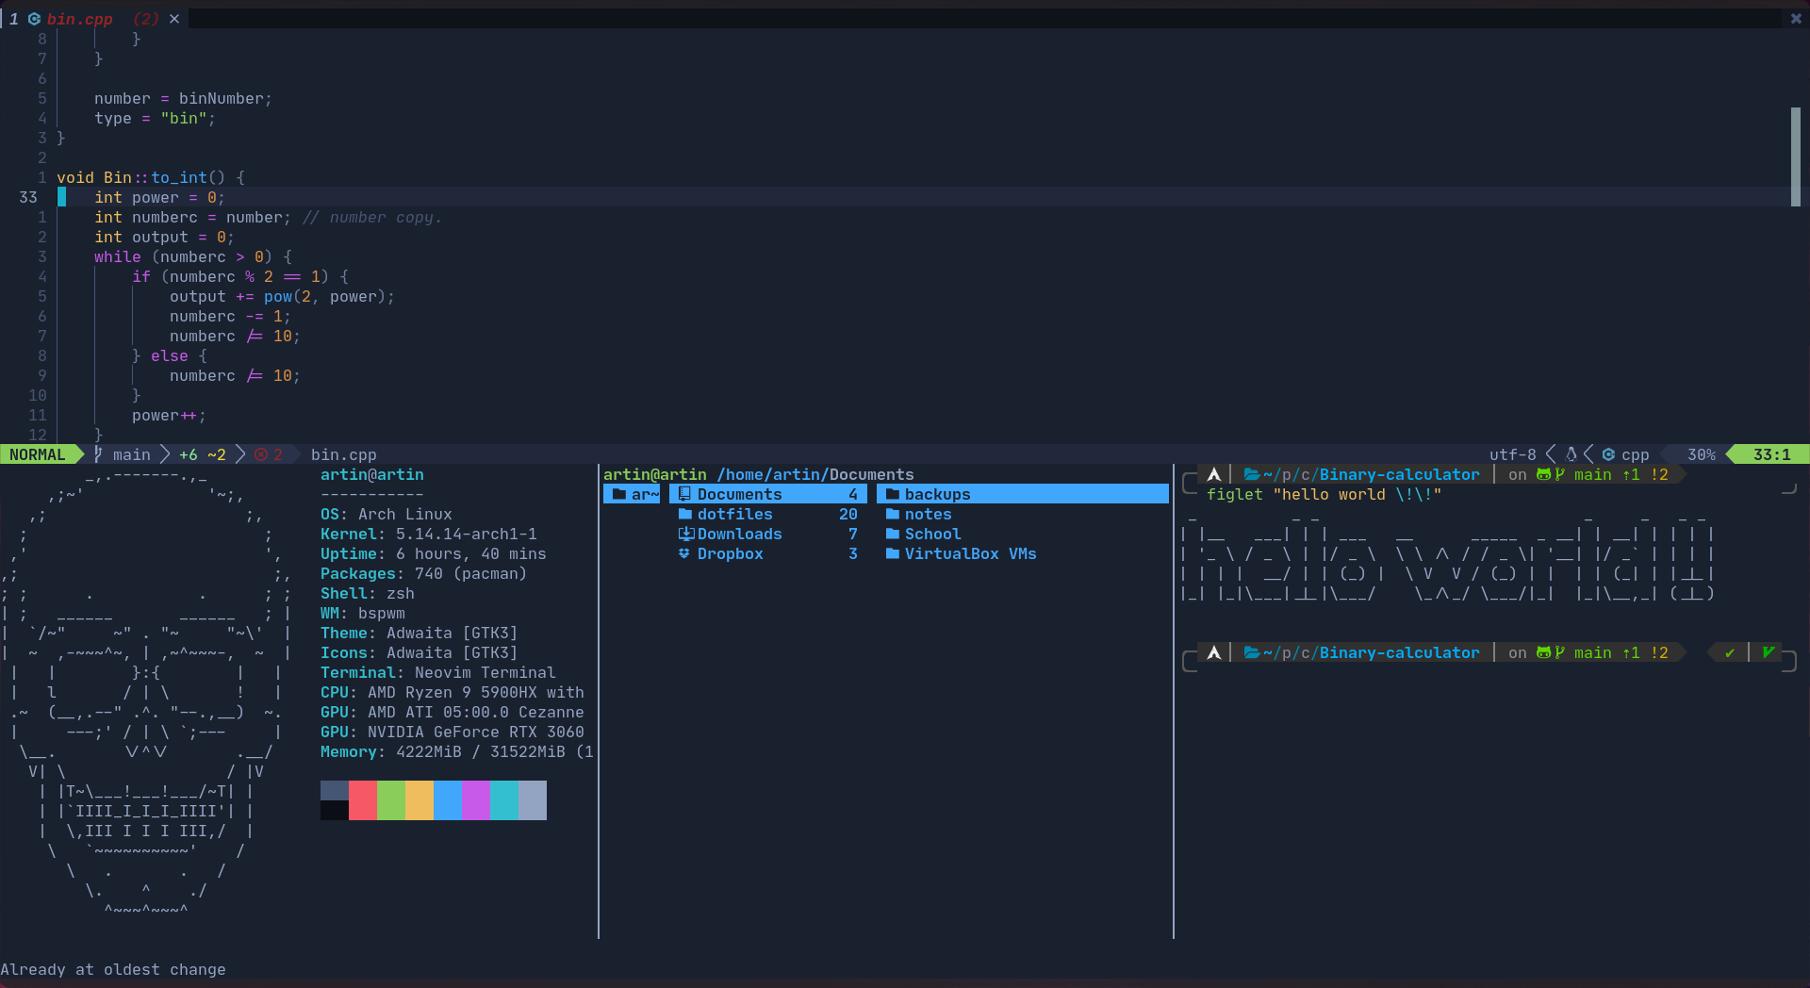Screen dimensions: 1810x988
Task: Click the red error icon showing 2
Action: coord(261,454)
